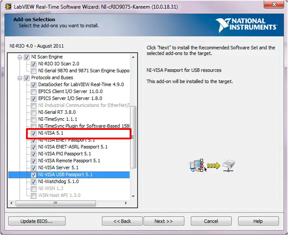The image size is (288, 235).
Task: Uncheck NI-VISA Remote Passport 5.1
Action: pyautogui.click(x=33, y=161)
